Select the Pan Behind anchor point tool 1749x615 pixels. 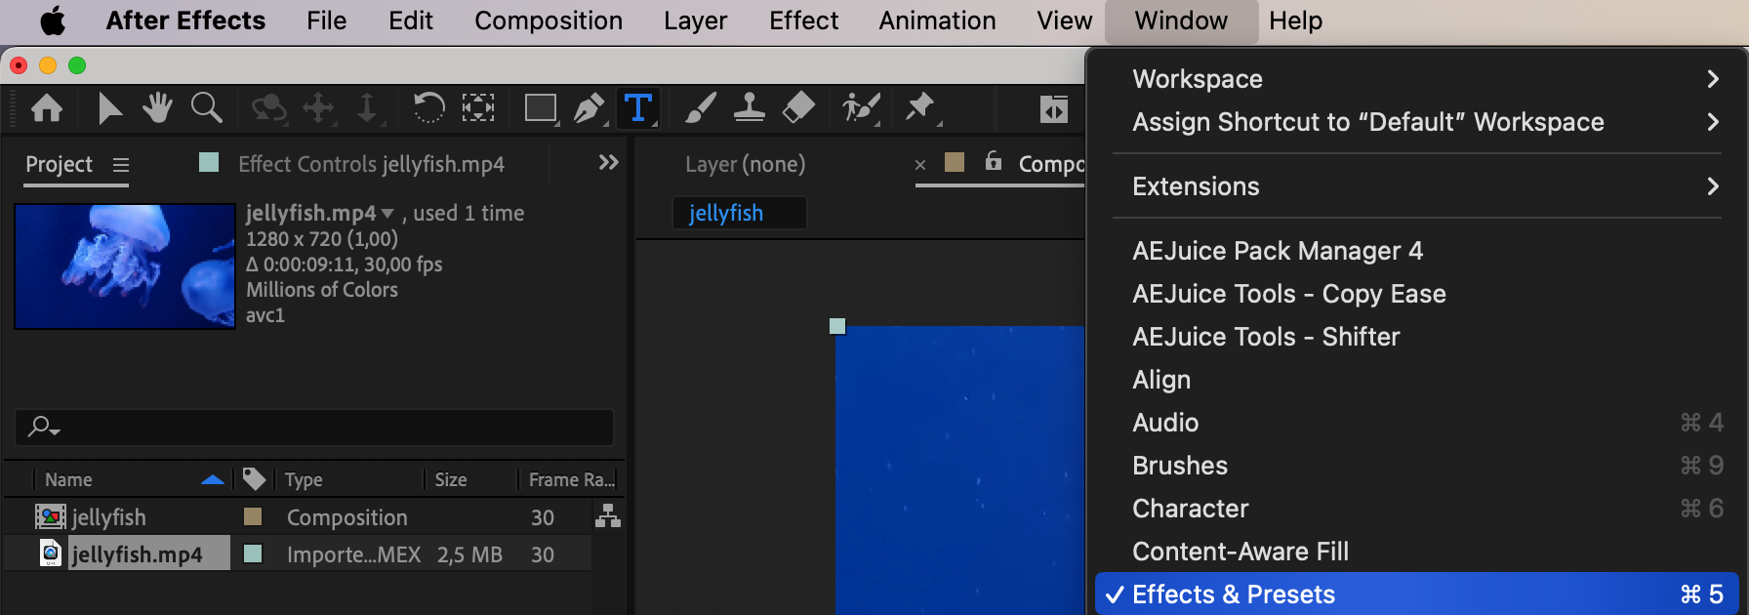(x=478, y=107)
